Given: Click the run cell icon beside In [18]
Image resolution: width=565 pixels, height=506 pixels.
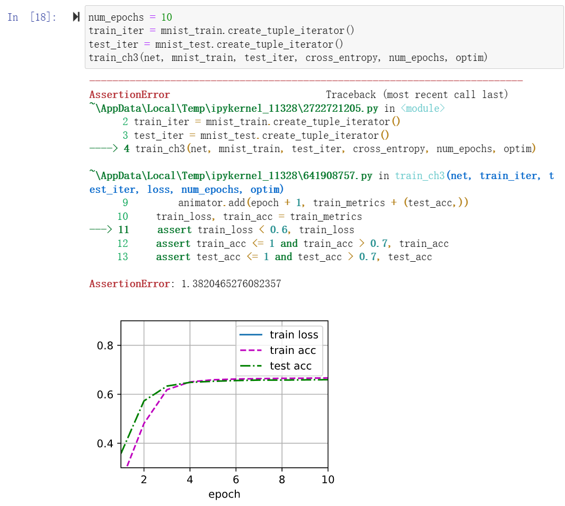Looking at the screenshot, I should coord(76,17).
